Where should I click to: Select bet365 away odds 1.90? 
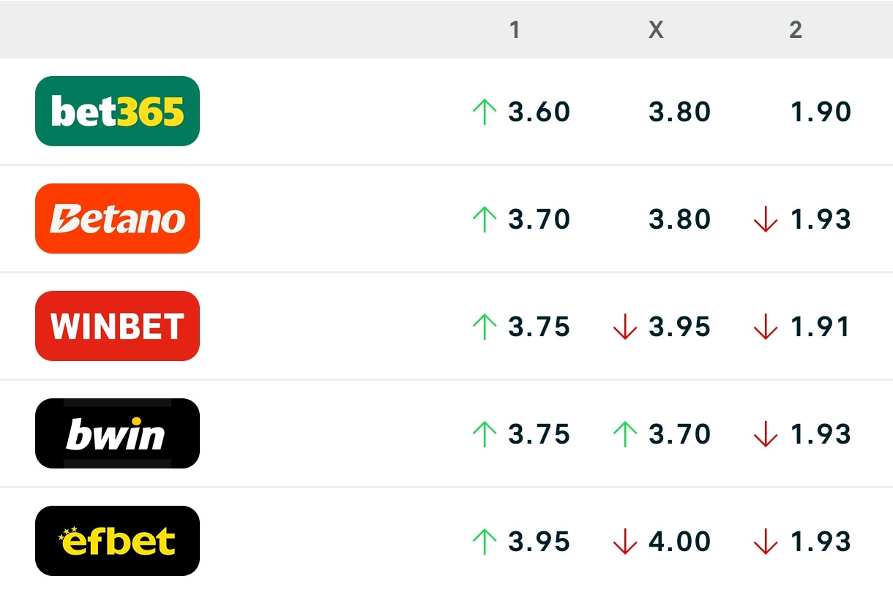click(821, 112)
